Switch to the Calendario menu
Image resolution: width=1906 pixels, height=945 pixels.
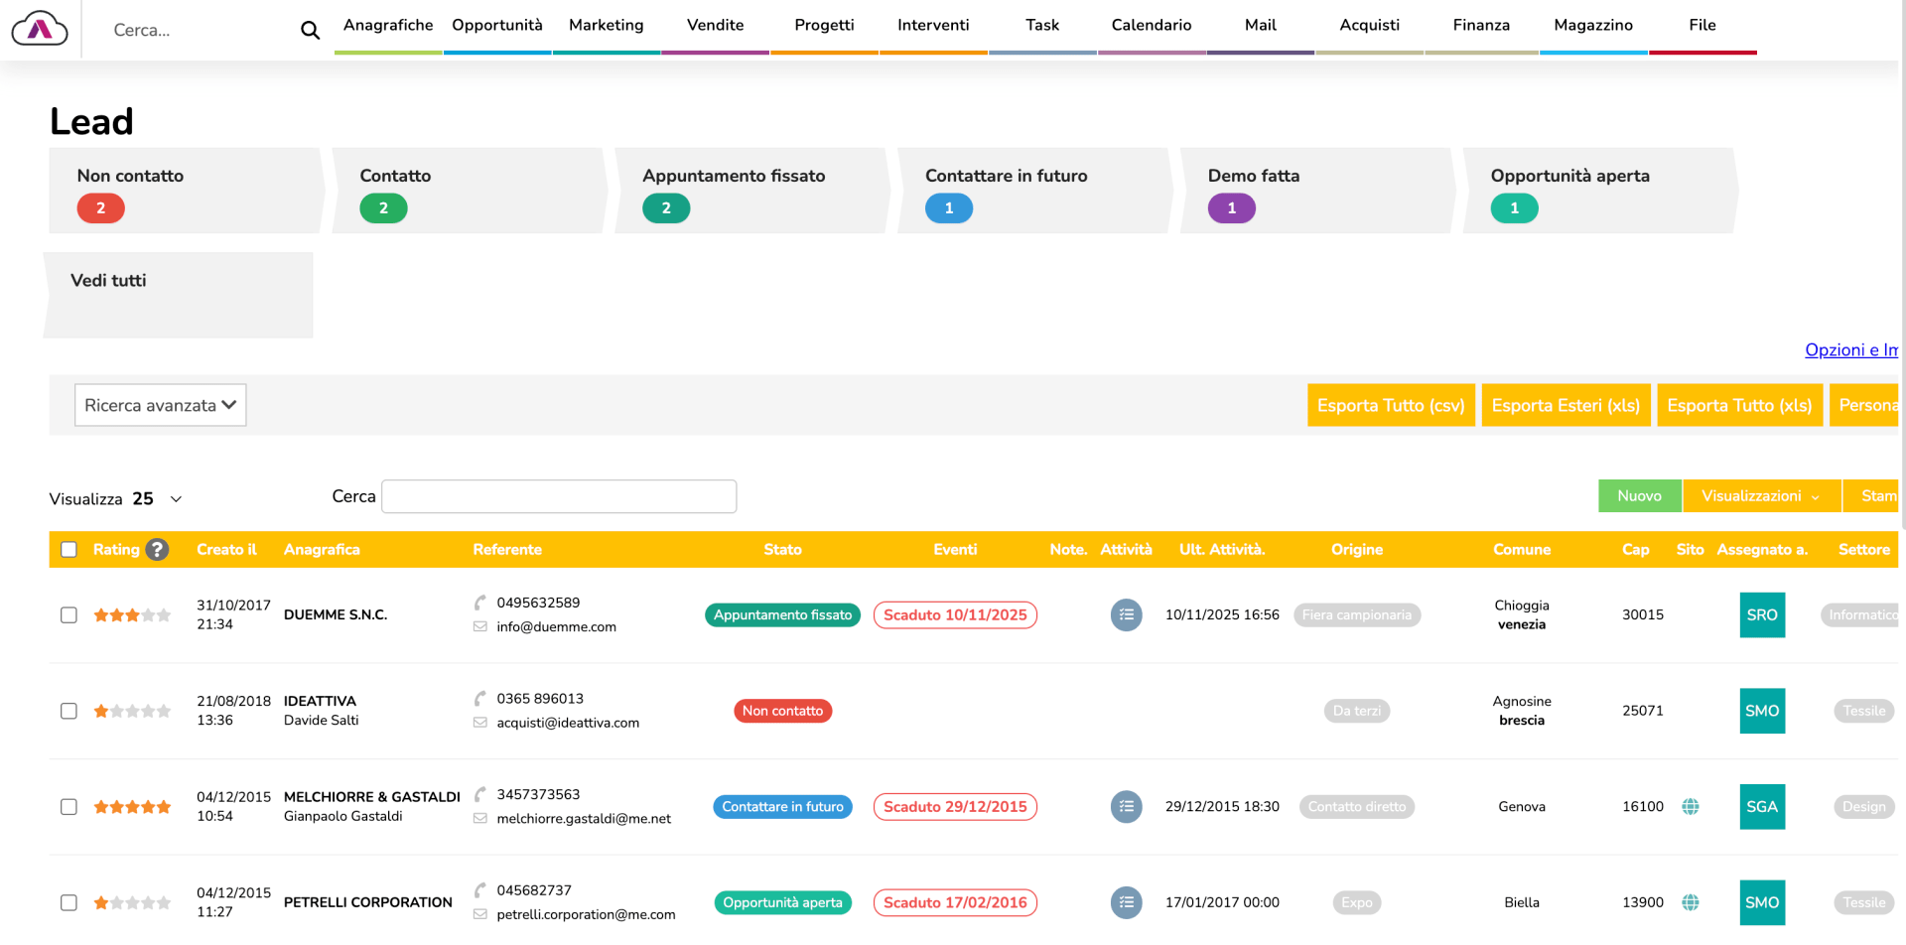tap(1151, 26)
